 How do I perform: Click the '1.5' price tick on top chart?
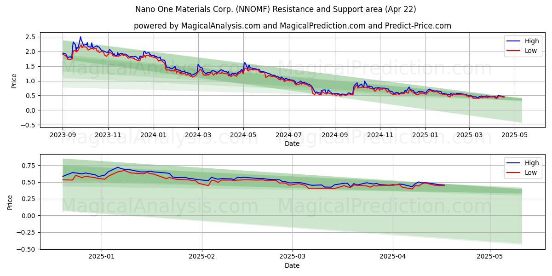coord(31,66)
